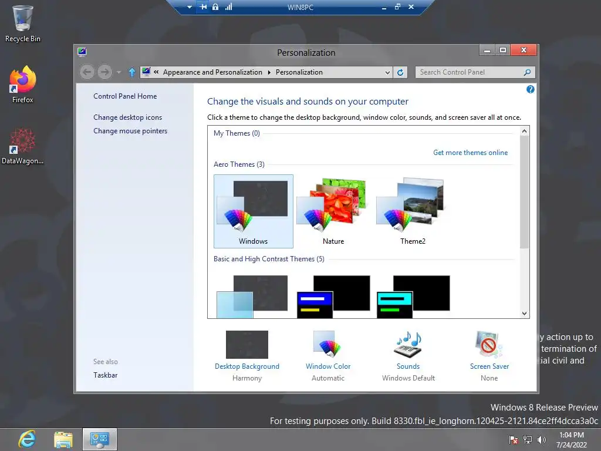The image size is (601, 451).
Task: Refresh the Personalization page
Action: click(400, 72)
